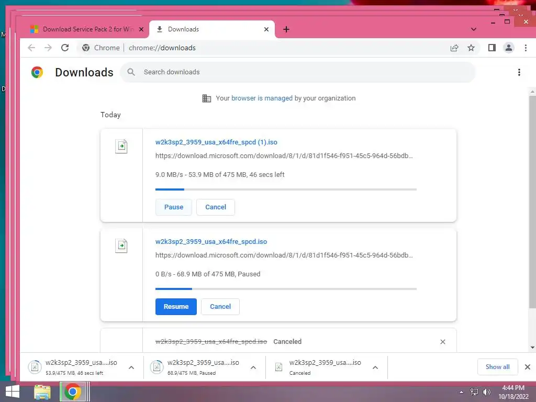This screenshot has height=402, width=536.
Task: Close the Download Service Pack 2 tab
Action: click(141, 29)
